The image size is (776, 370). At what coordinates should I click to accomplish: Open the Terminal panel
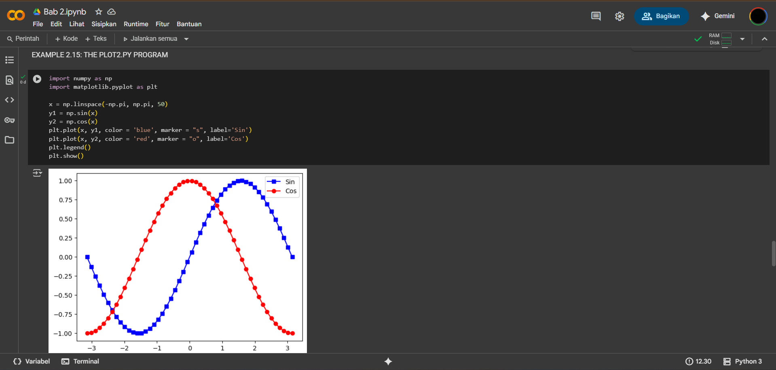tap(80, 362)
